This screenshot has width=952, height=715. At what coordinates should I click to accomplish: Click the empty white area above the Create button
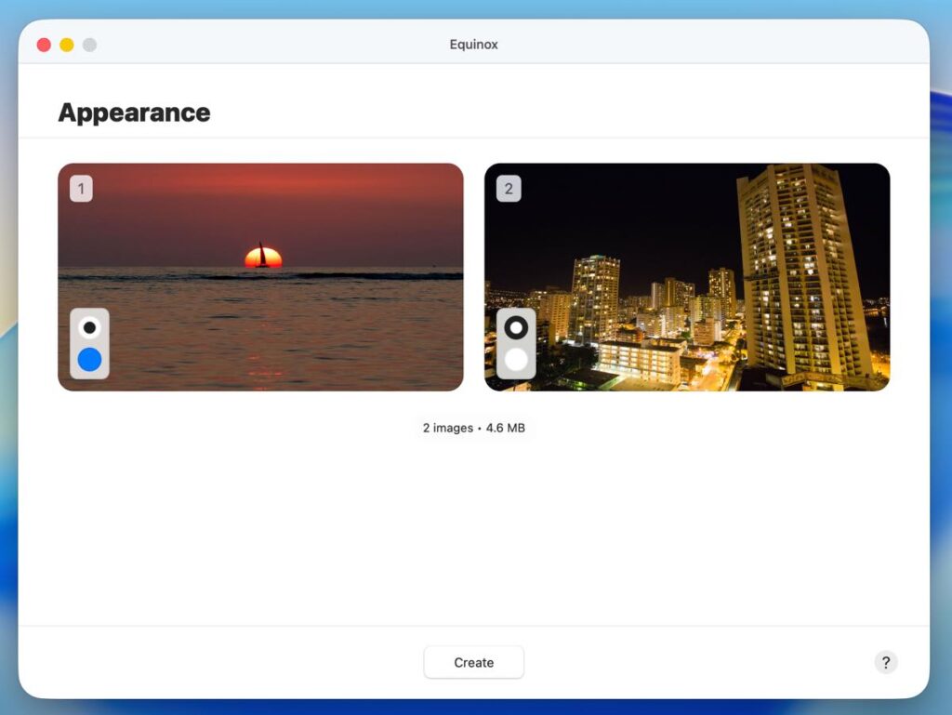point(473,539)
